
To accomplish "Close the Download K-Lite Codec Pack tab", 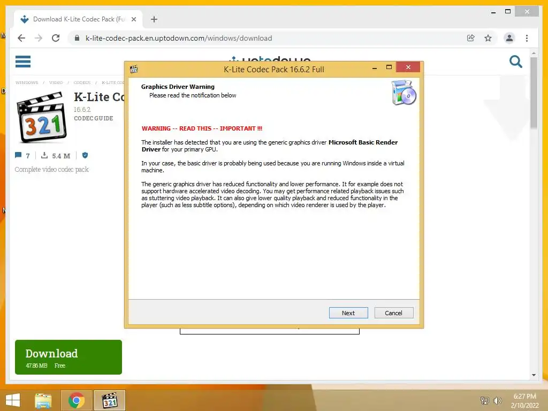I will 133,19.
